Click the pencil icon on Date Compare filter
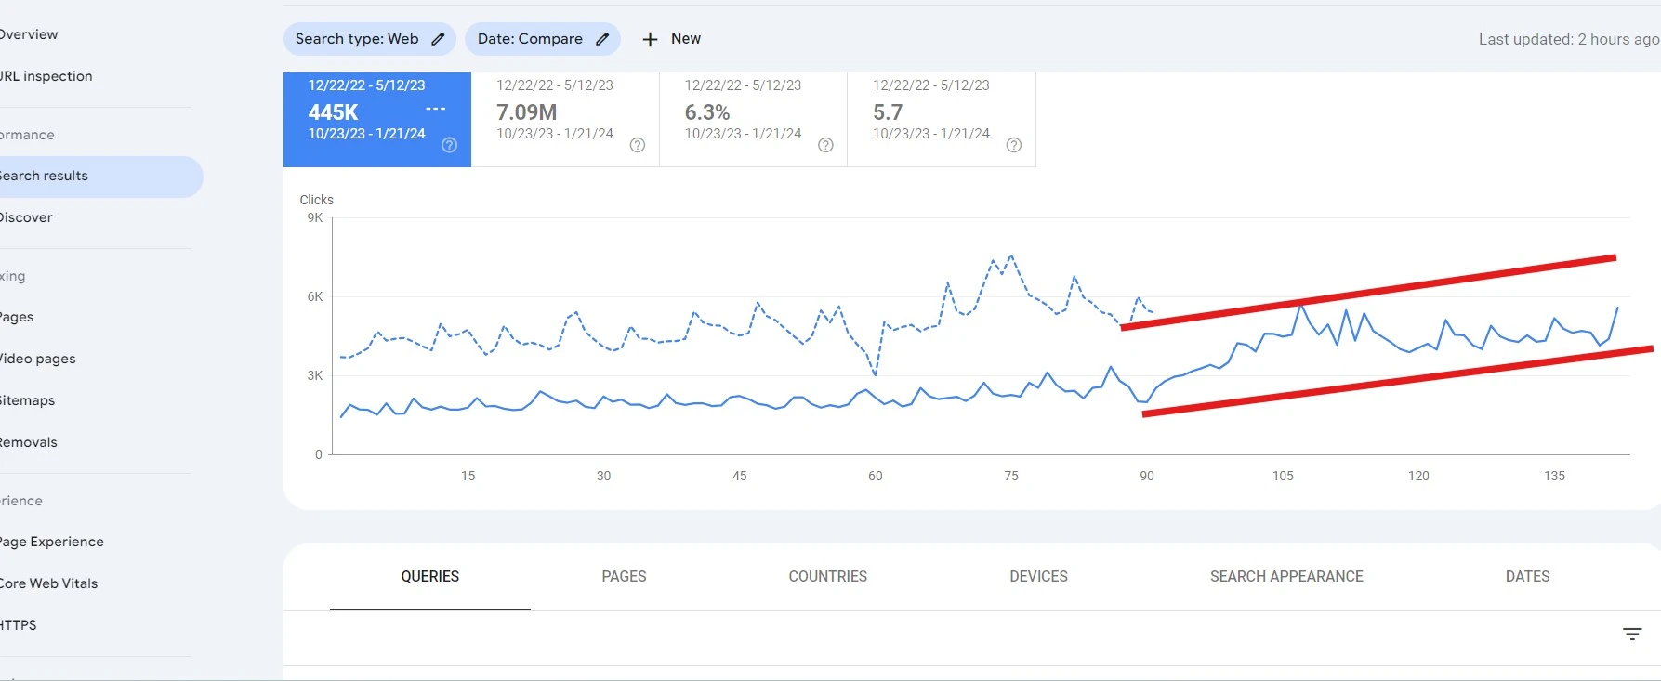The height and width of the screenshot is (681, 1661). click(x=602, y=39)
